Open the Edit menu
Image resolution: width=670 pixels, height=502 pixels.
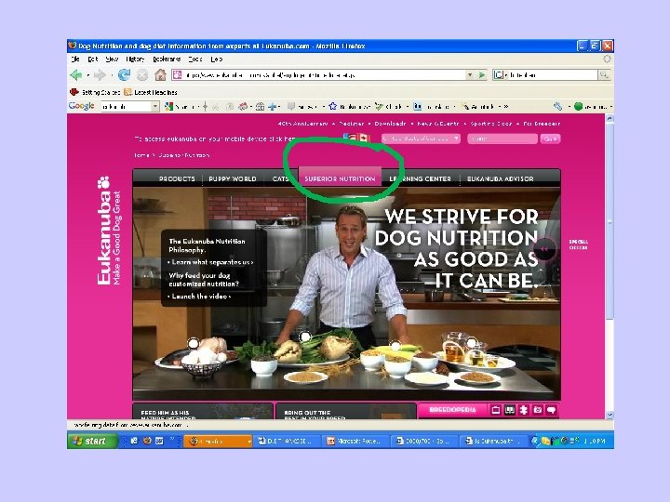tap(93, 59)
